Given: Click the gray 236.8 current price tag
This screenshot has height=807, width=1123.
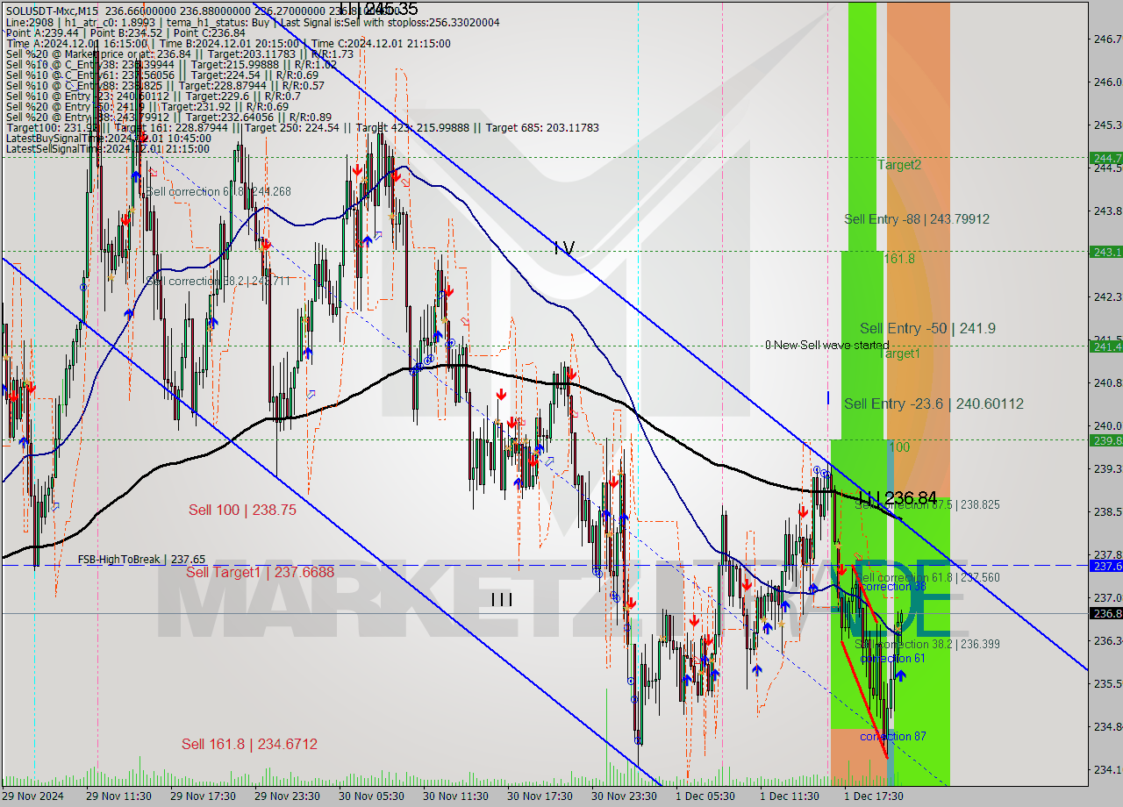Looking at the screenshot, I should (x=1105, y=613).
